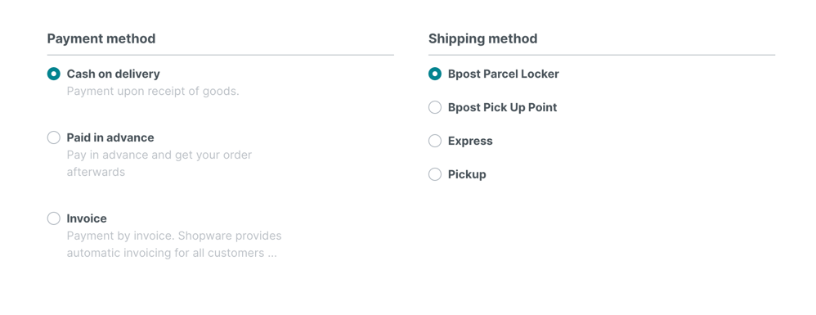Click the 'Paid in advance' label text
Screen dimensions: 816x315
110,137
